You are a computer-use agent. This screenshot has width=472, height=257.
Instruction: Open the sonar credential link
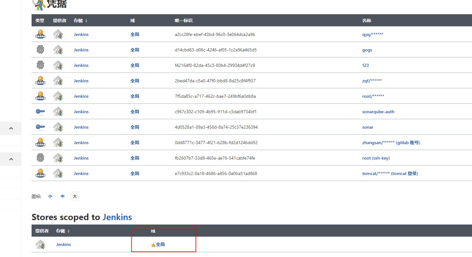(x=368, y=127)
